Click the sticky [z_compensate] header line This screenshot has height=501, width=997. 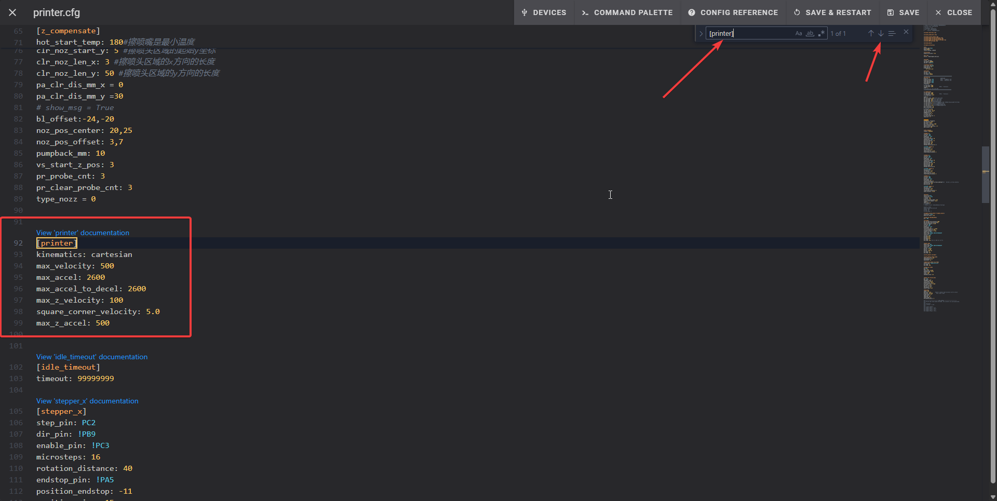[x=68, y=31]
